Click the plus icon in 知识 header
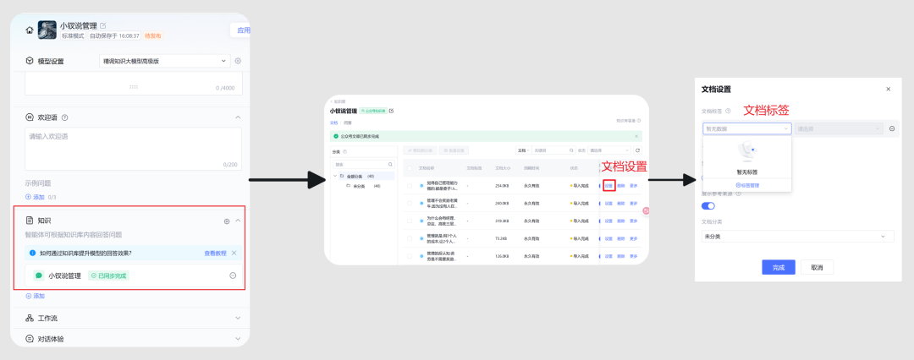Viewport: 914px width, 360px height. [227, 221]
